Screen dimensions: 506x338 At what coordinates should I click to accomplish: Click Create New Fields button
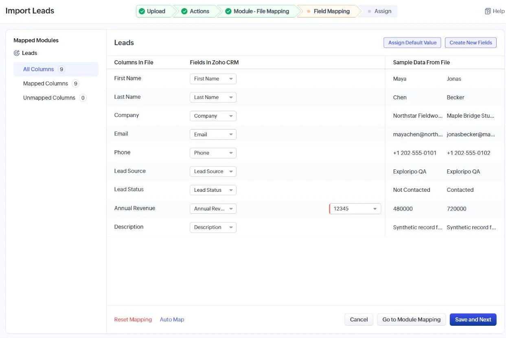coord(471,42)
